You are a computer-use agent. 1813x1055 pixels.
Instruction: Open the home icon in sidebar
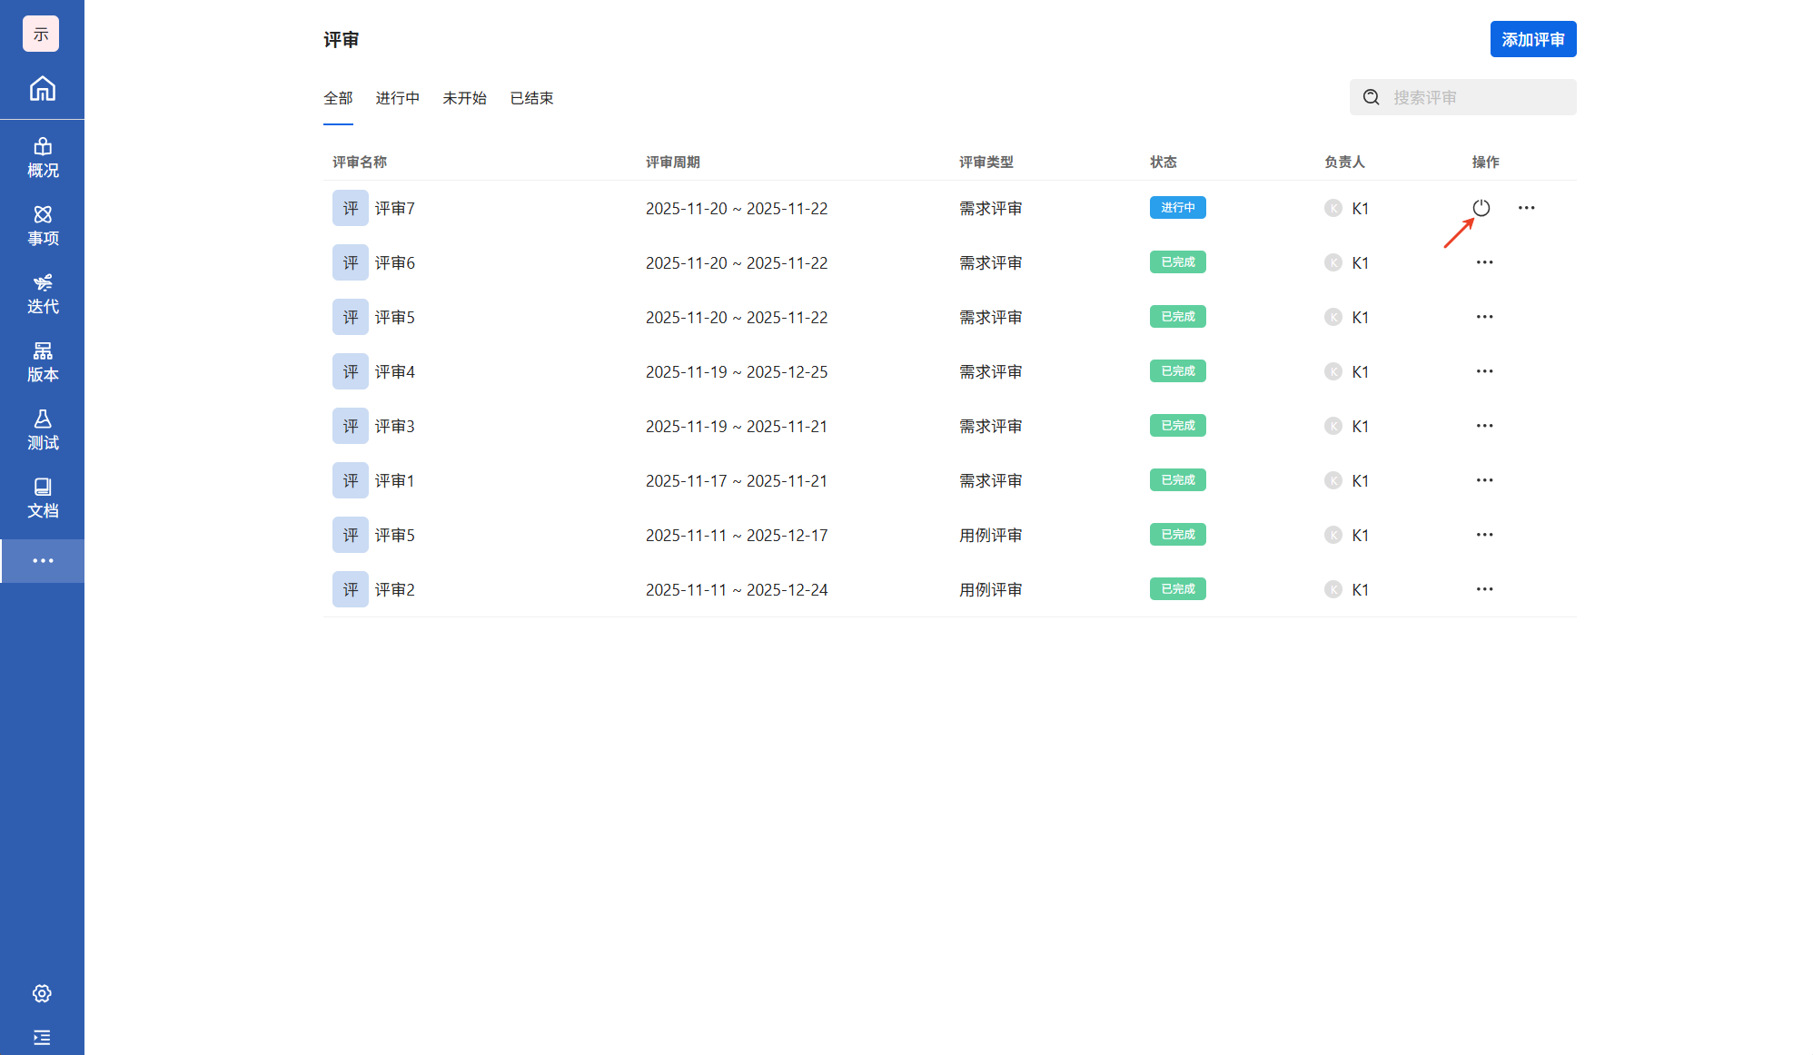click(x=42, y=89)
